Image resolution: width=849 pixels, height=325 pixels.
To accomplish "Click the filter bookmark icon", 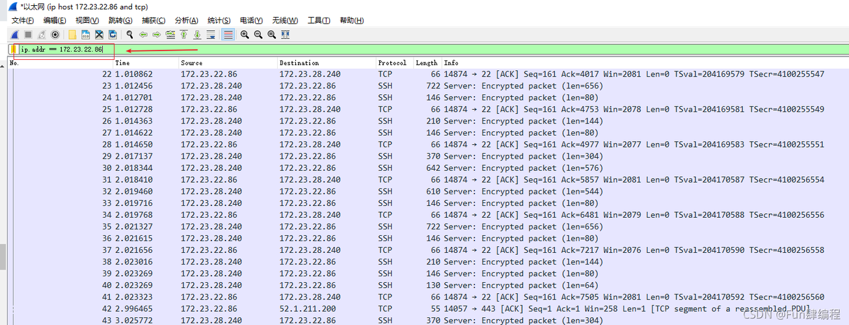I will click(14, 49).
